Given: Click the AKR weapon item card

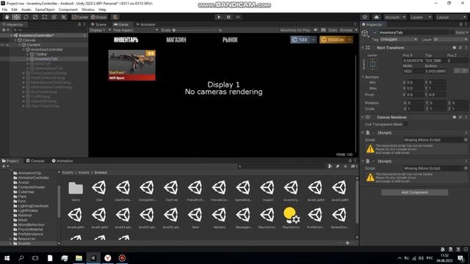Looking at the screenshot, I should (x=132, y=65).
